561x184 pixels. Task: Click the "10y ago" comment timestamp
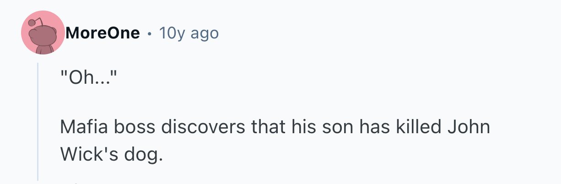click(189, 33)
